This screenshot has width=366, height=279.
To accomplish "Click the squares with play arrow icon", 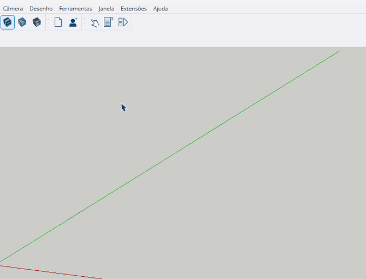I will coord(123,22).
